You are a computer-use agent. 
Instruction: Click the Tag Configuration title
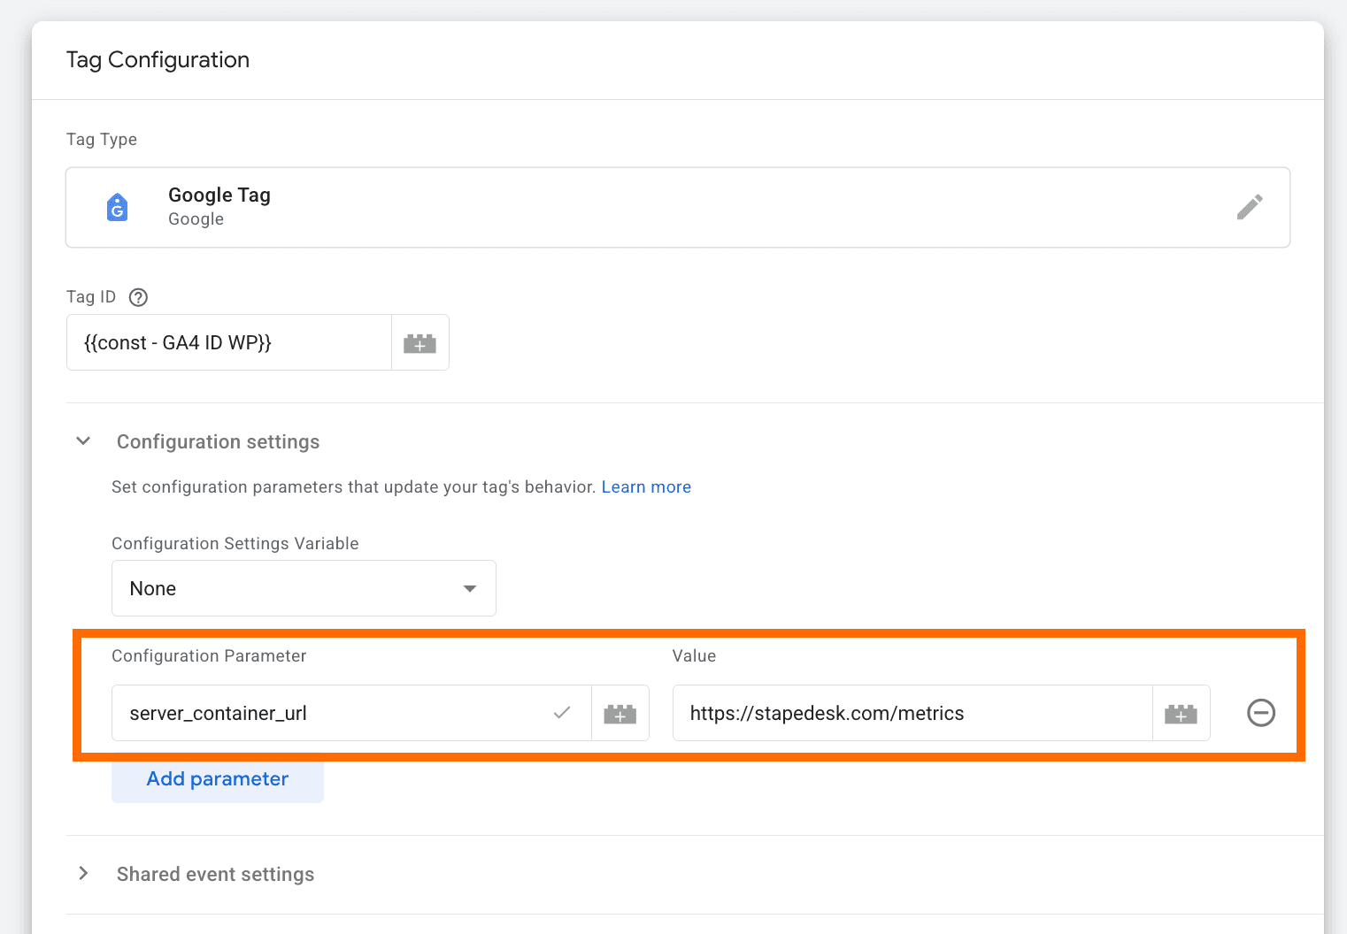pyautogui.click(x=158, y=60)
